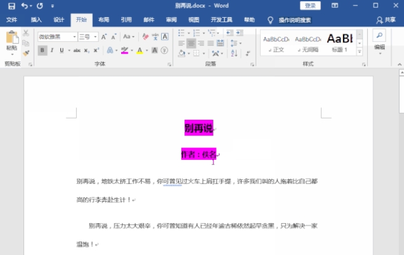The width and height of the screenshot is (404, 255).
Task: Open the Quick Access Toolbar customize arrow
Action: [x=52, y=6]
